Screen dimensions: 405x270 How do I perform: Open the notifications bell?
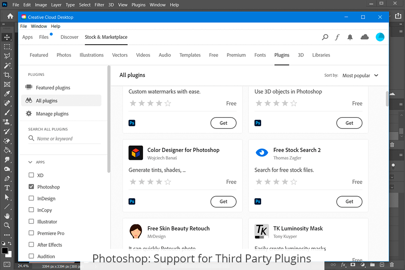click(x=350, y=37)
